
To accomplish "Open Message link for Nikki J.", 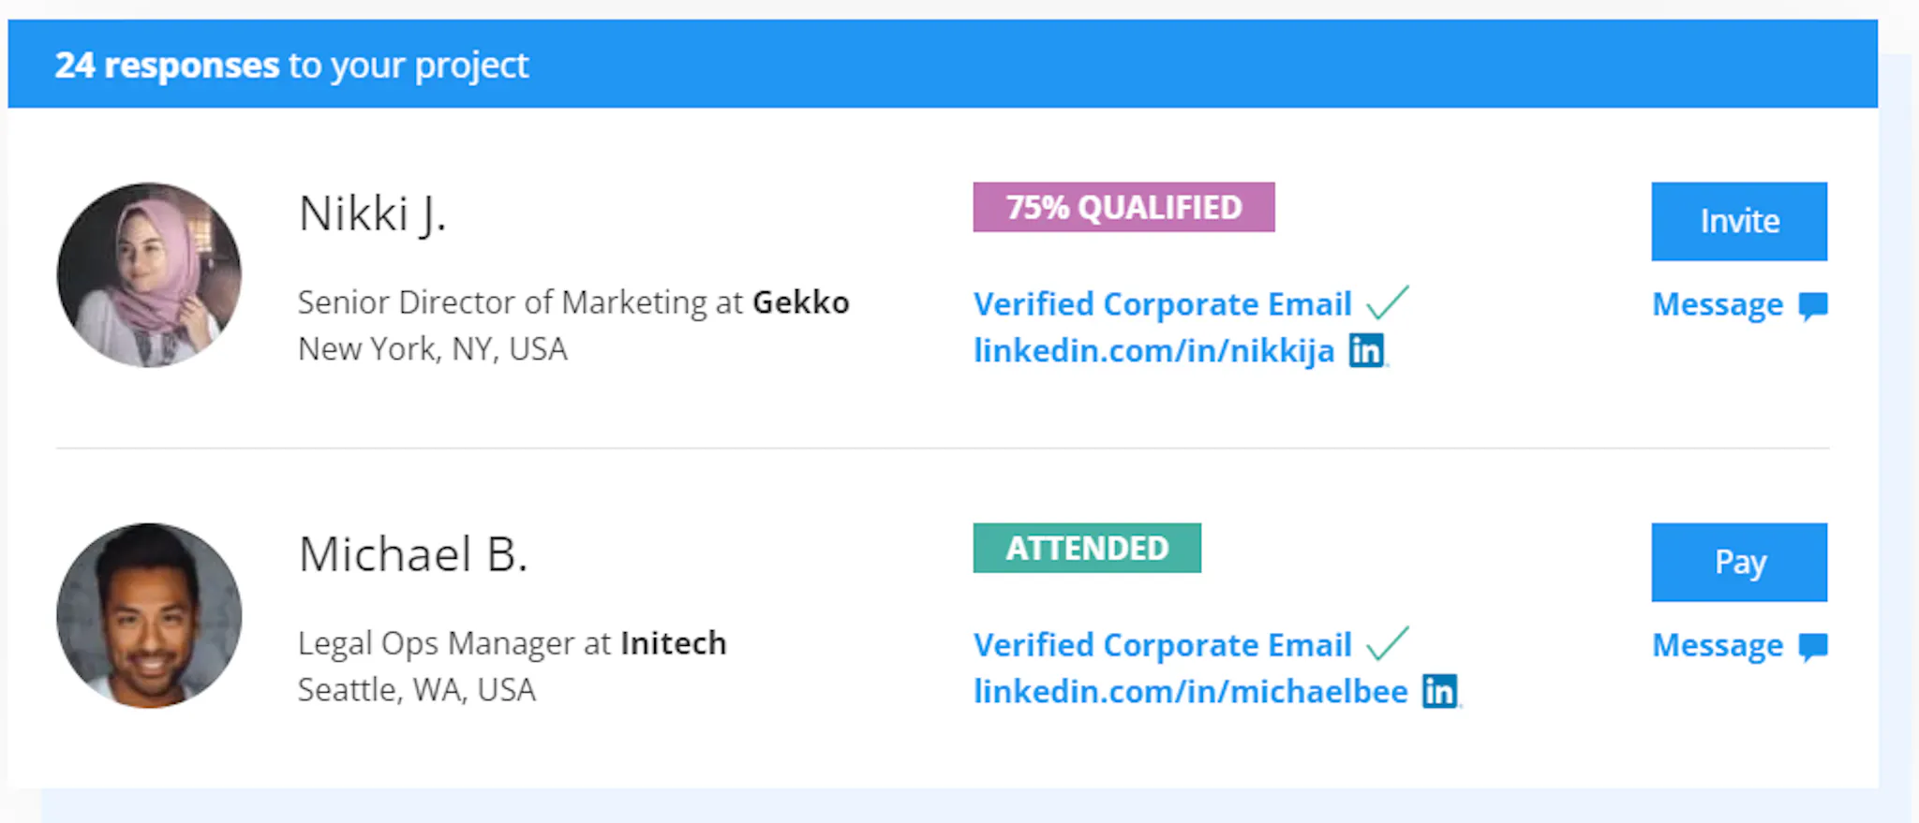I will click(x=1718, y=305).
